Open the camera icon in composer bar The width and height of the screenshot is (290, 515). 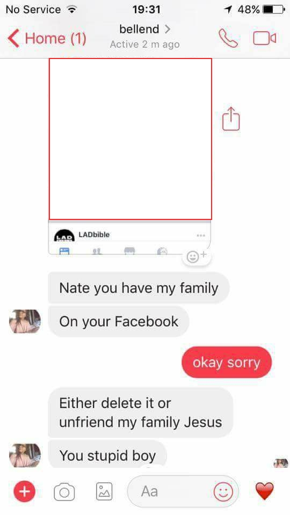pos(64,492)
